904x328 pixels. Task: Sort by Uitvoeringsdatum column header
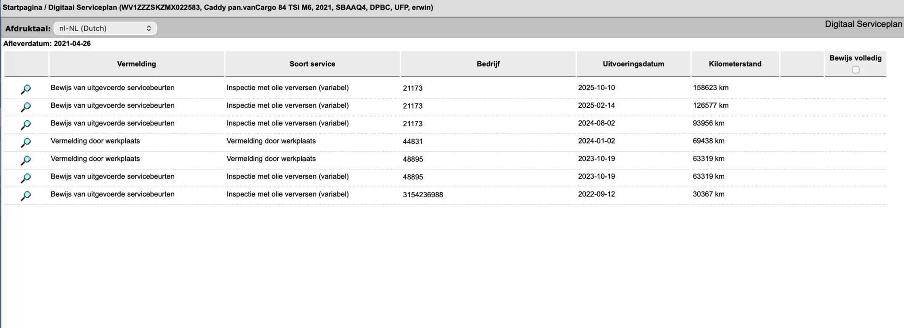pyautogui.click(x=633, y=64)
